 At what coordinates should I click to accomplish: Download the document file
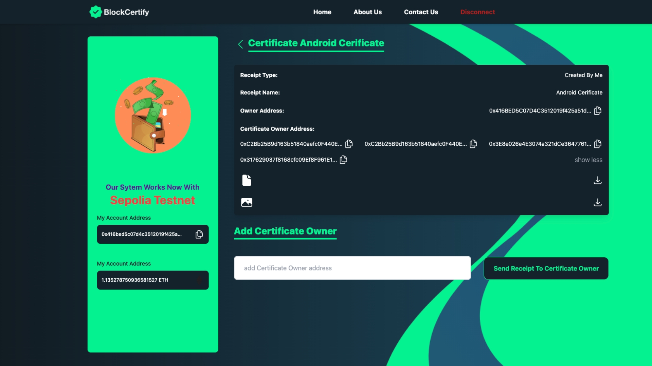click(598, 180)
